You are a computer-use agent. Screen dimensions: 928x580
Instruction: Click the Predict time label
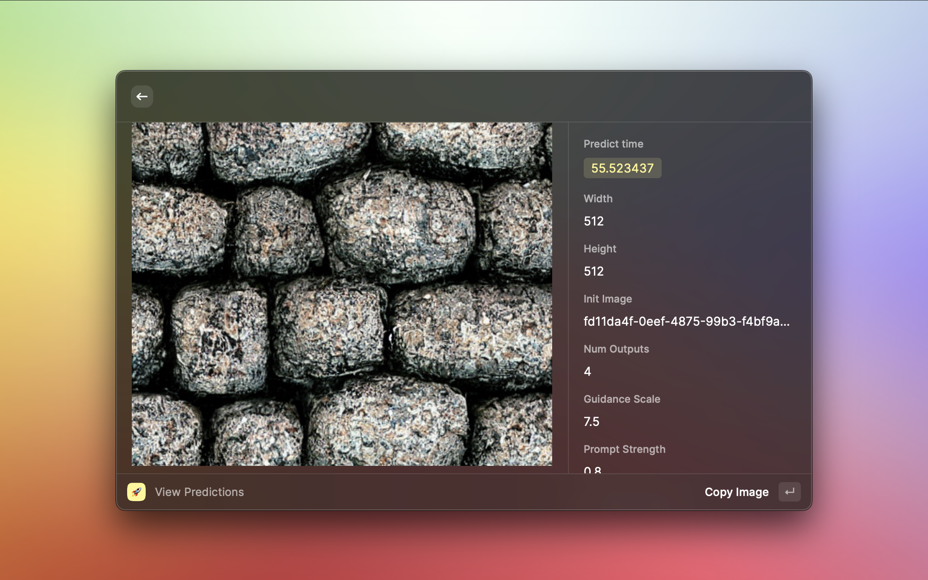[613, 144]
